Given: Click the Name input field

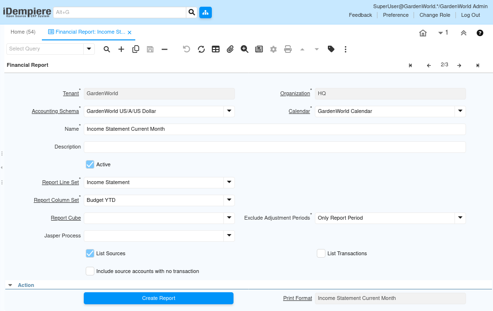Looking at the screenshot, I should pos(274,129).
